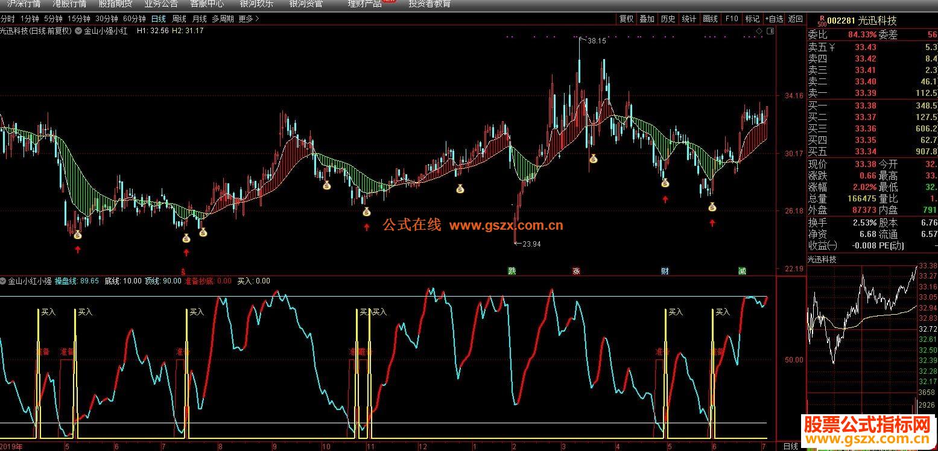Toggle the 叠加 overlay option
This screenshot has height=451, width=938.
[647, 19]
